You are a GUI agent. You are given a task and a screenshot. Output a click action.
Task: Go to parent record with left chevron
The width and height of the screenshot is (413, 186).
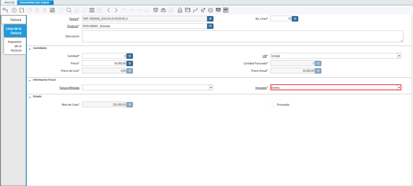pos(109,10)
